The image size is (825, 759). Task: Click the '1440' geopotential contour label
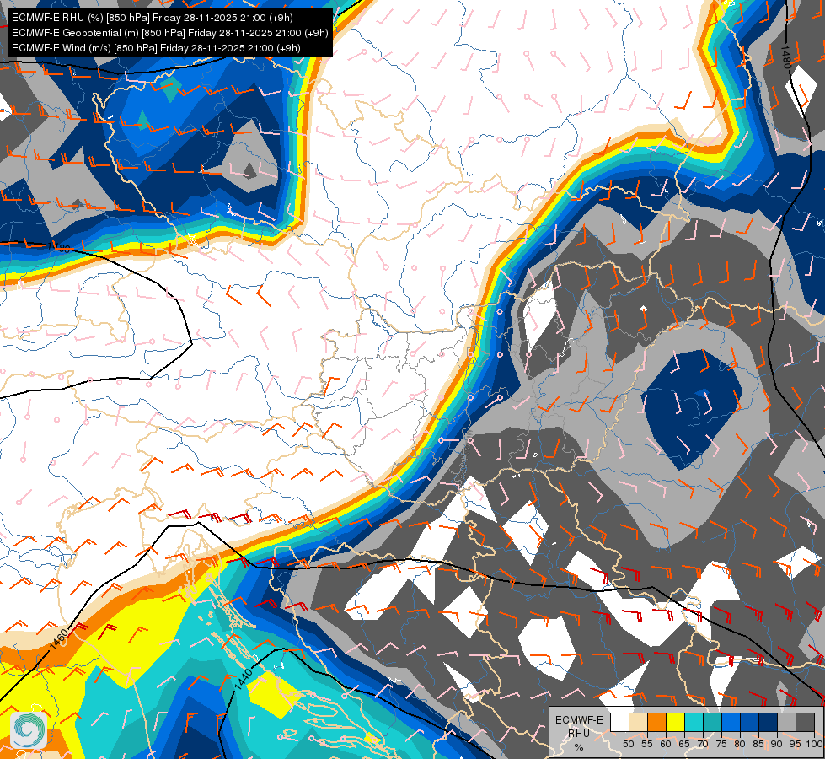(244, 680)
